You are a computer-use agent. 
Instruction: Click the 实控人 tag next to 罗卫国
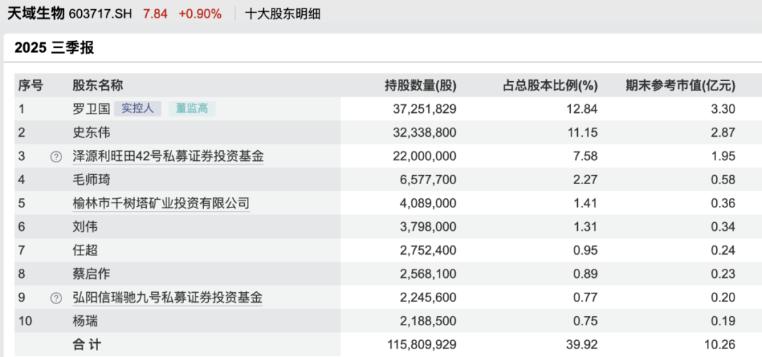(x=138, y=109)
